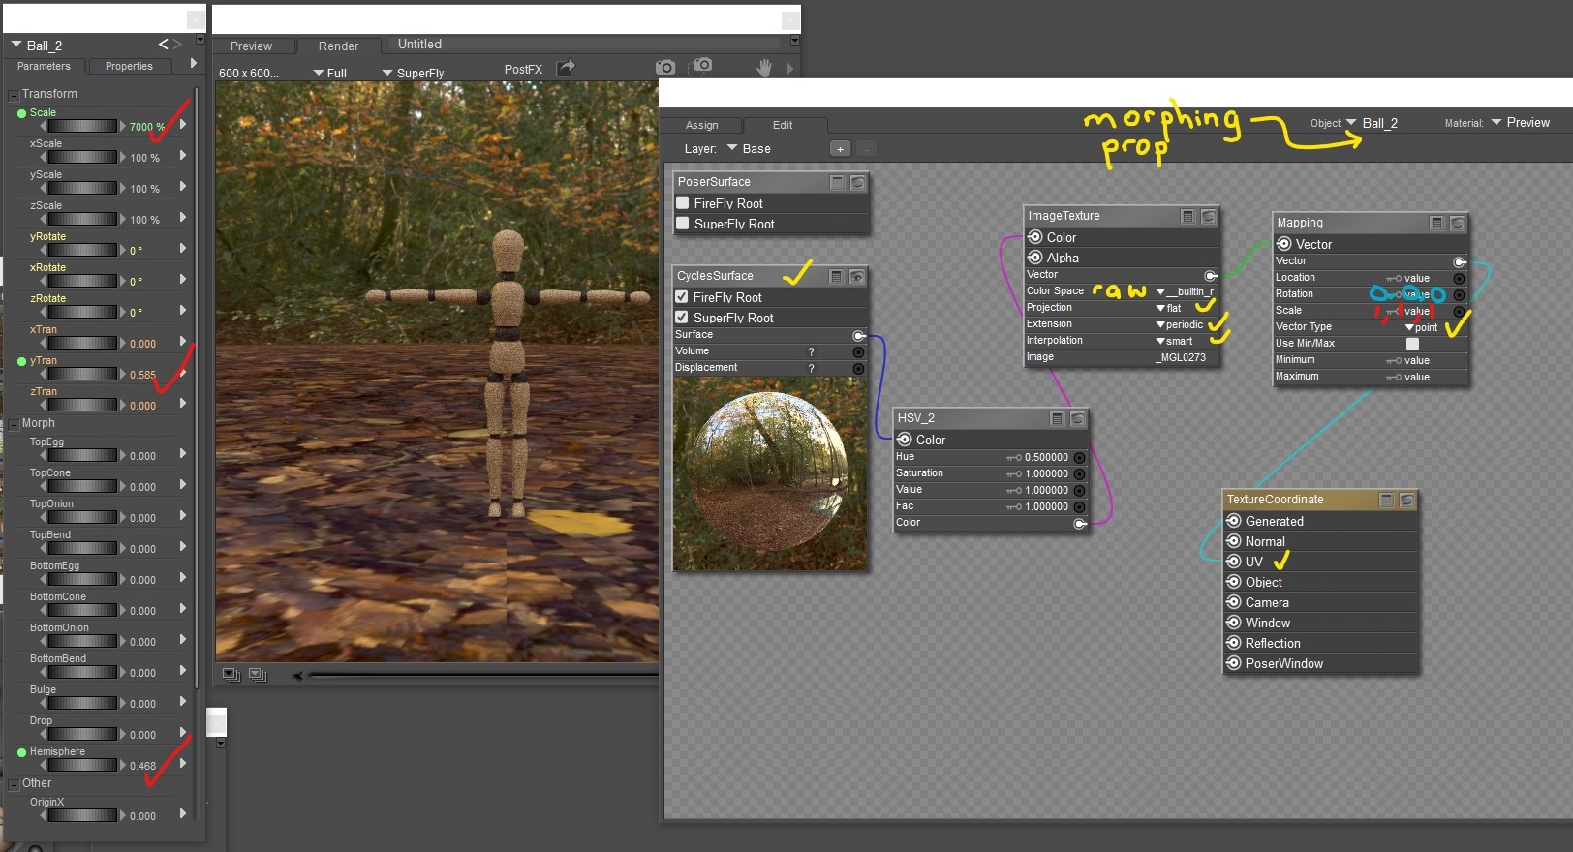Enable PoserSurface FireFly Root checkbox
This screenshot has width=1573, height=852.
[x=683, y=203]
